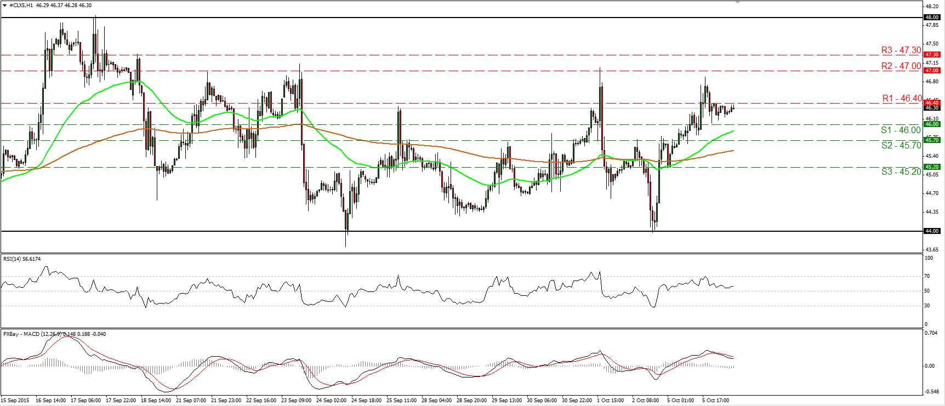
Task: Click the 47.85 value on the price scale
Action: (x=931, y=25)
